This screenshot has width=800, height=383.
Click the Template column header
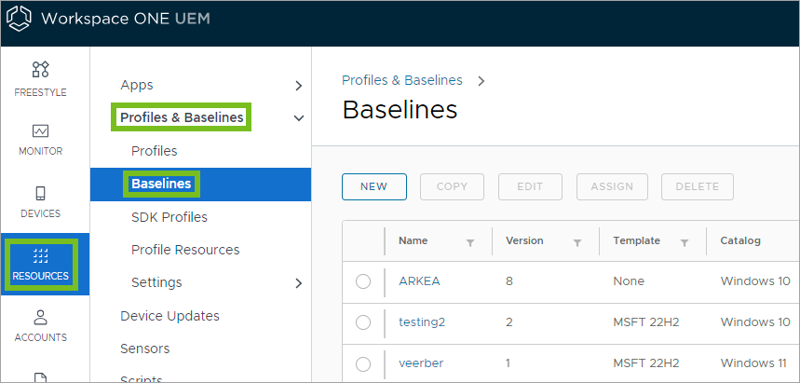637,240
